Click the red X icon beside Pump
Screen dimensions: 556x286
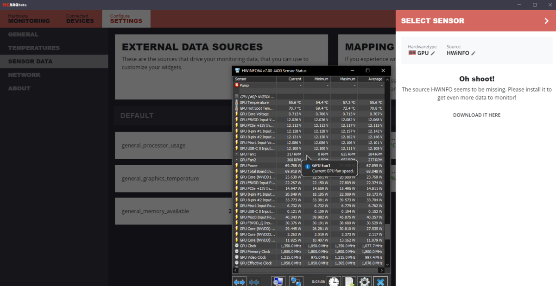pos(237,85)
